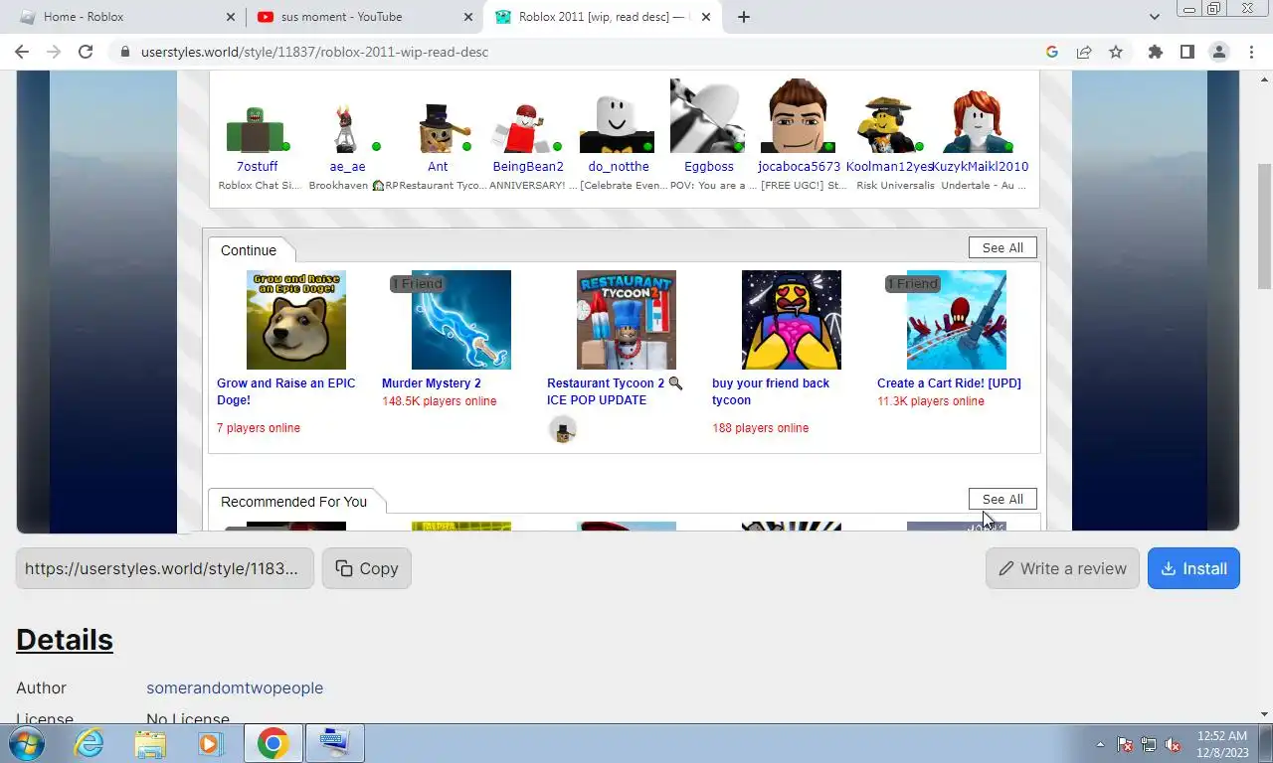The image size is (1273, 763).
Task: Click Create a Cart Ride! [UPD] link
Action: click(949, 383)
